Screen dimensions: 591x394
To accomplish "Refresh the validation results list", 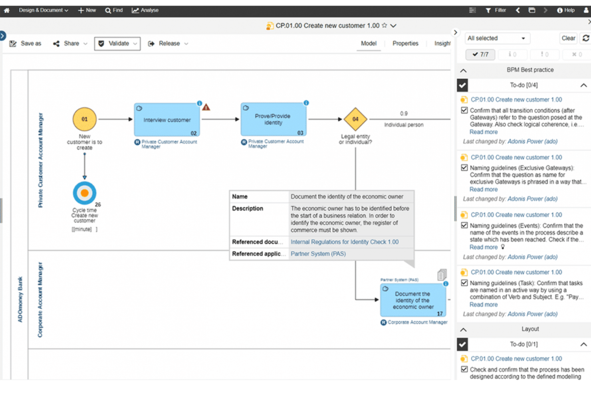I will pyautogui.click(x=586, y=38).
